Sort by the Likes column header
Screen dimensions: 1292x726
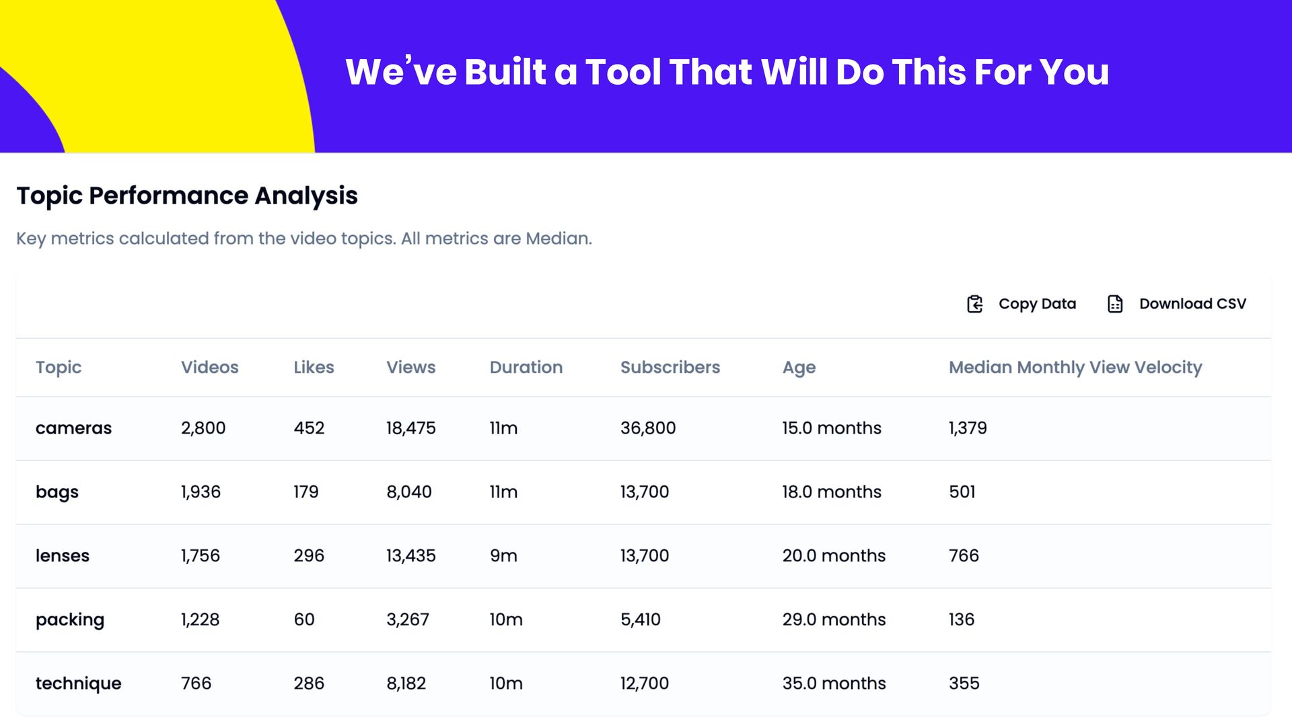(314, 367)
